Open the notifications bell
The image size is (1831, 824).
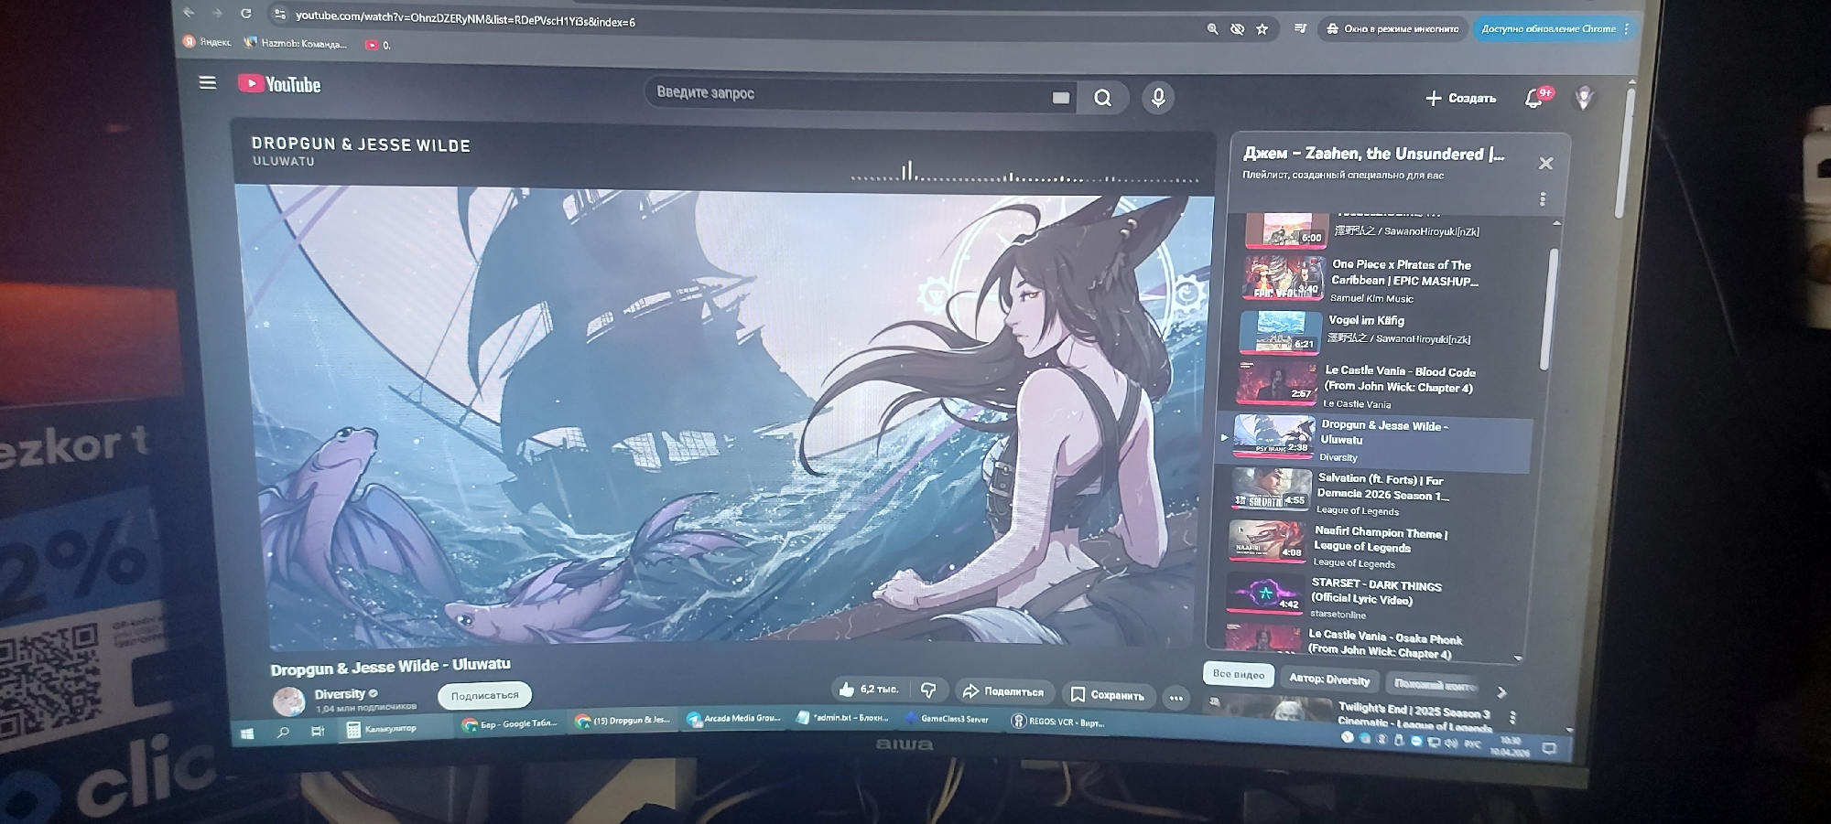1534,98
